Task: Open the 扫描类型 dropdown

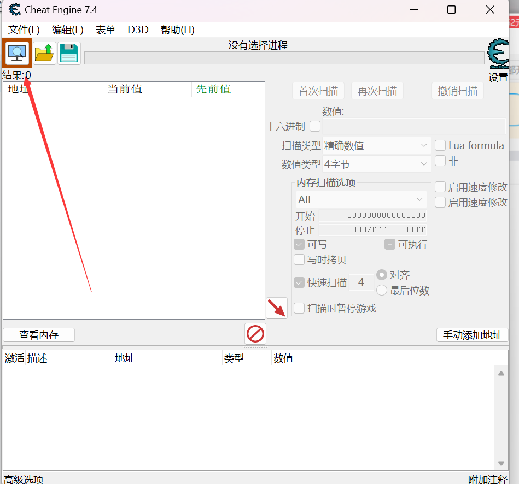Action: [x=376, y=145]
